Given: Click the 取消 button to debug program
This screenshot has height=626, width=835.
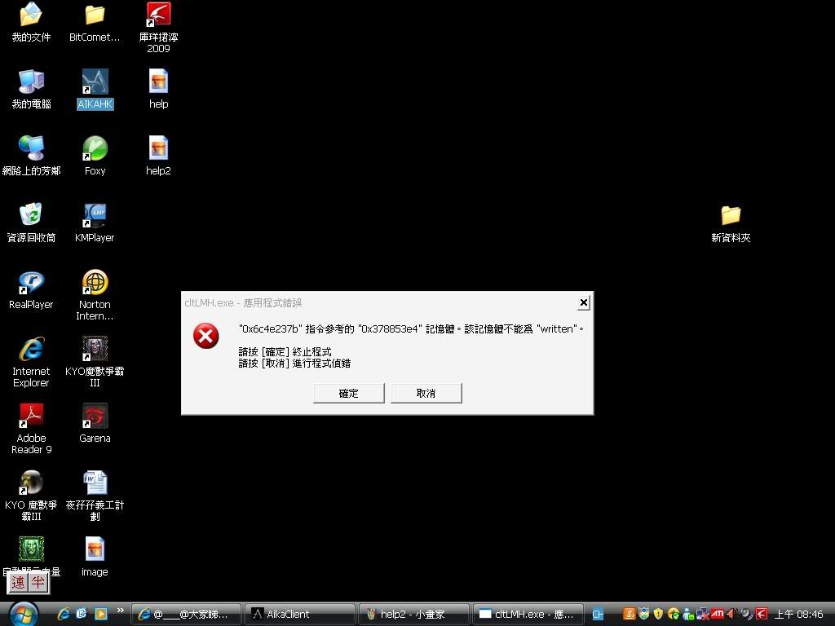Looking at the screenshot, I should (x=426, y=393).
